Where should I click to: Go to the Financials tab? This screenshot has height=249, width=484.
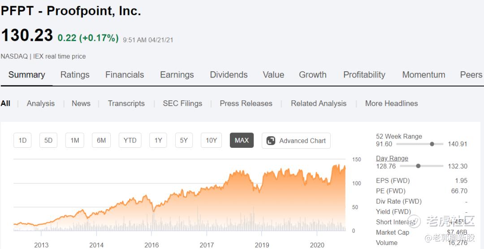coord(125,75)
